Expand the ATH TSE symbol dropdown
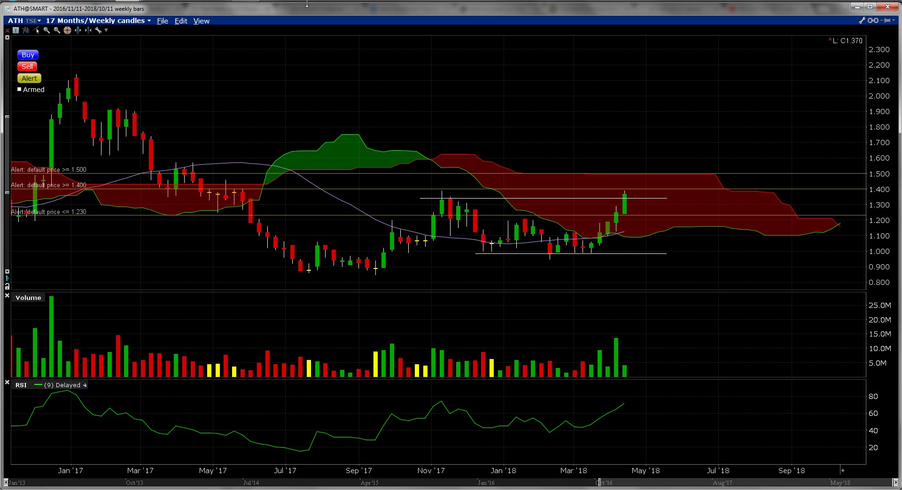This screenshot has width=902, height=490. [39, 21]
